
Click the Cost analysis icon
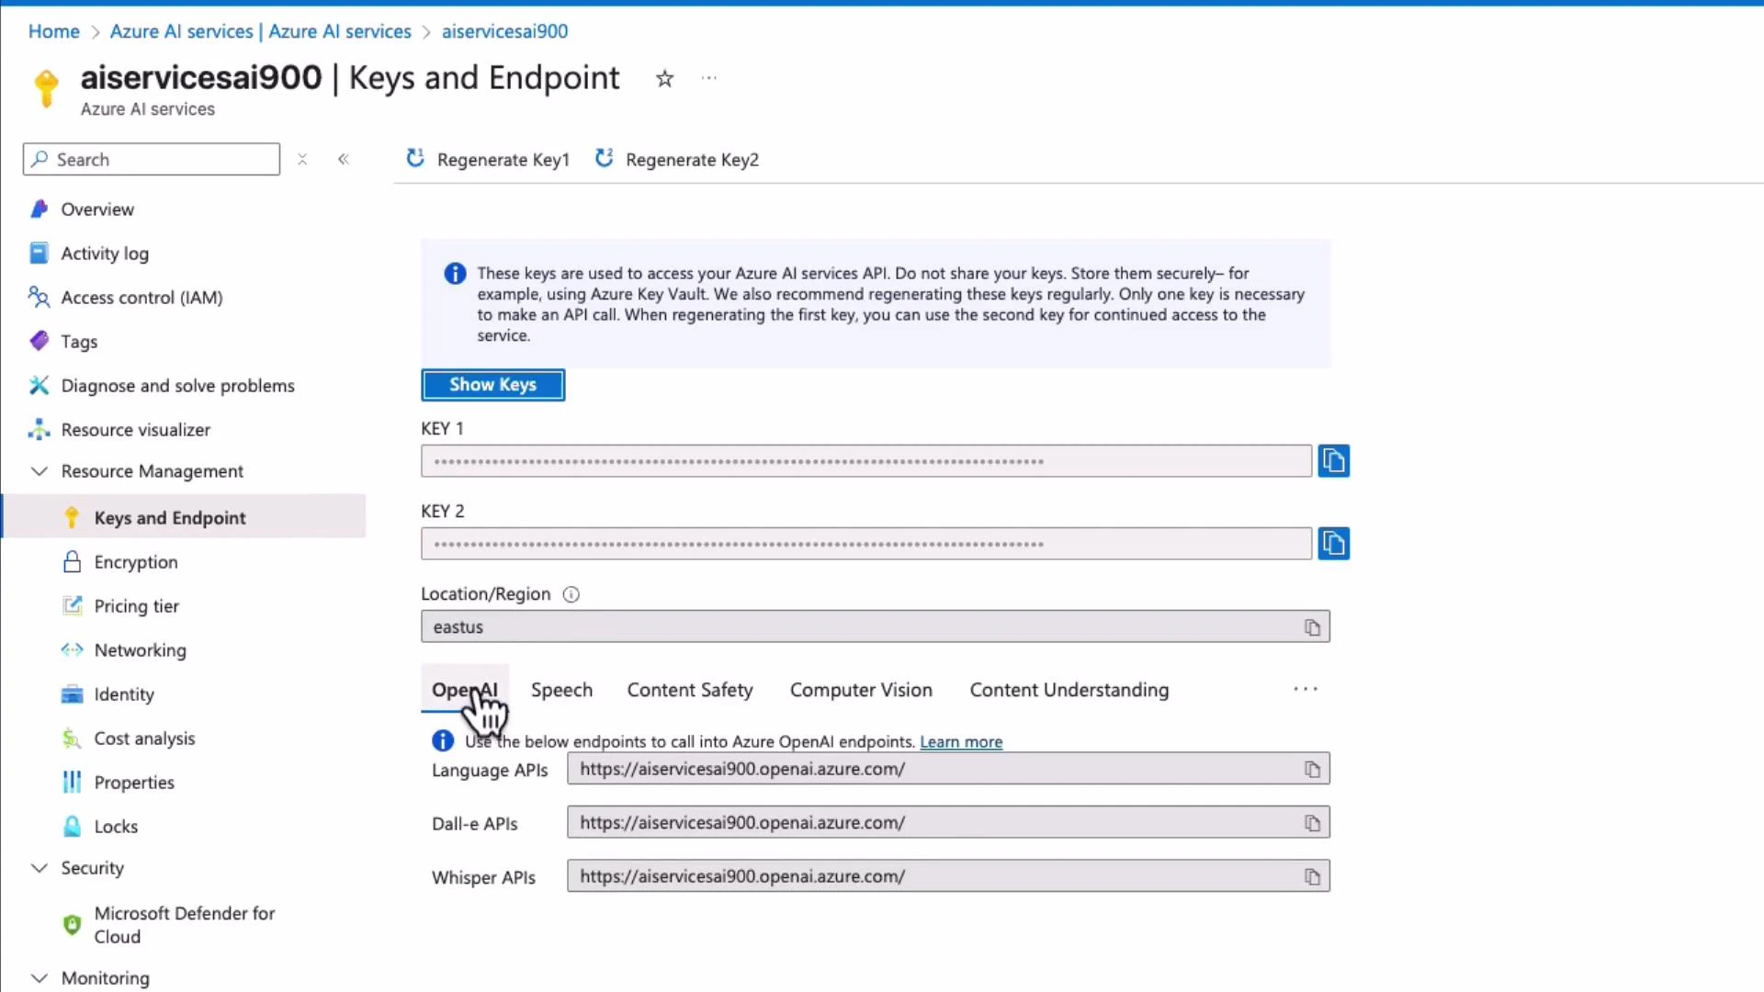pos(72,738)
